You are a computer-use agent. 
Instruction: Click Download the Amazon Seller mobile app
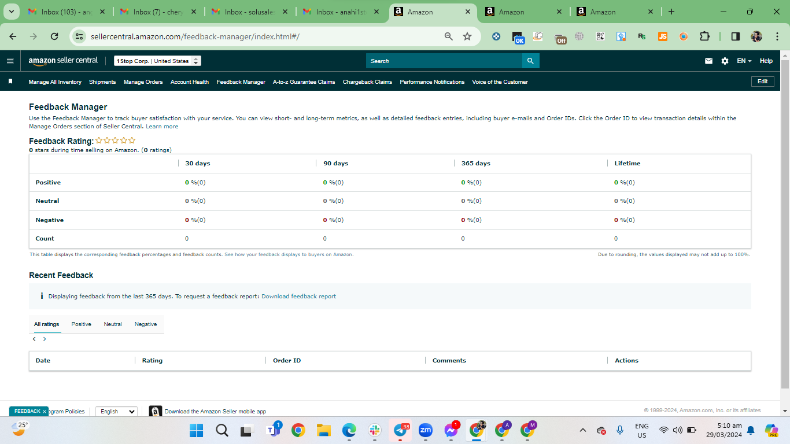[x=215, y=412]
